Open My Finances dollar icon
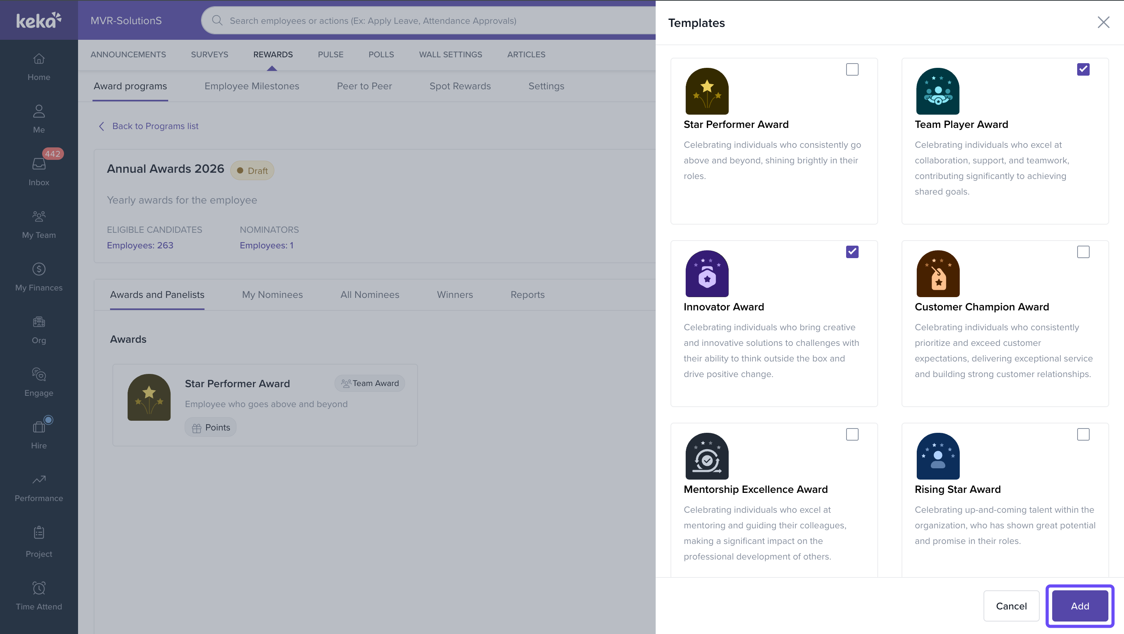 click(x=39, y=269)
